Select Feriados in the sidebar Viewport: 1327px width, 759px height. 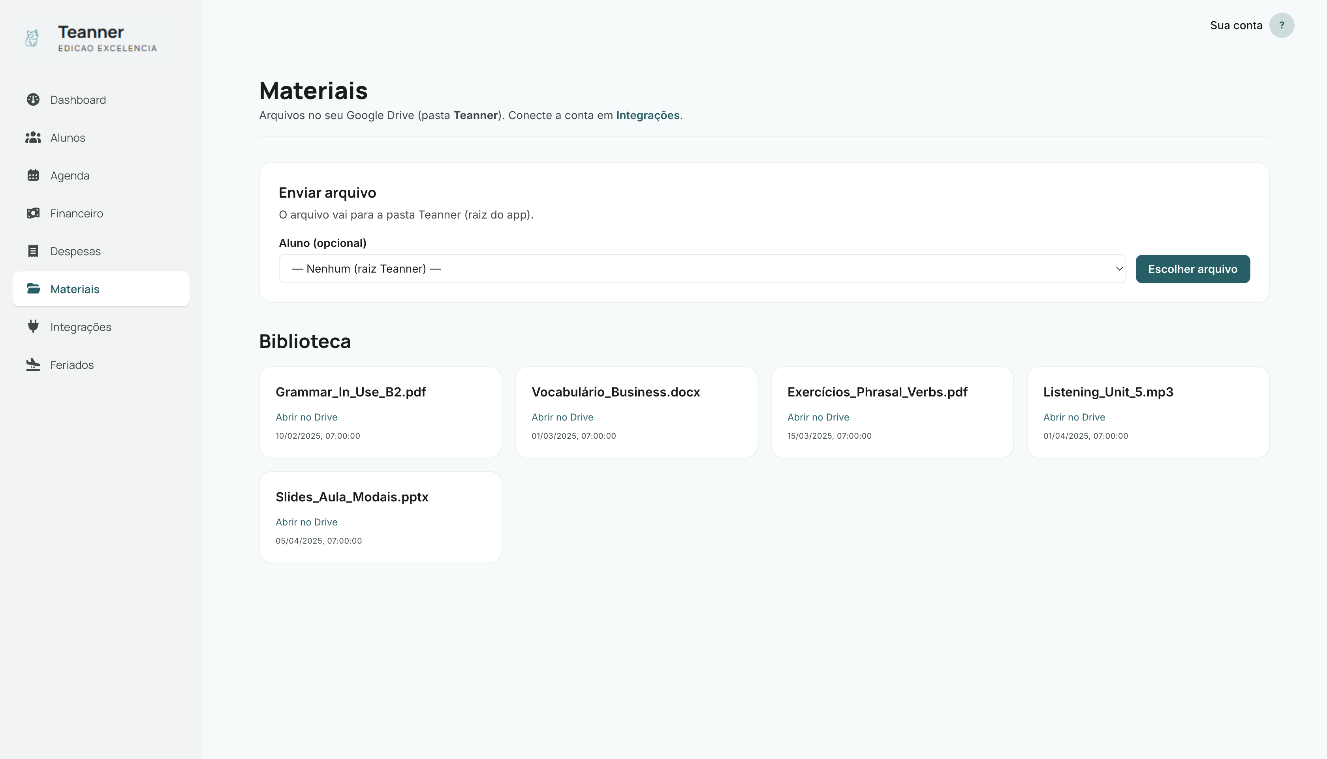[x=101, y=365]
